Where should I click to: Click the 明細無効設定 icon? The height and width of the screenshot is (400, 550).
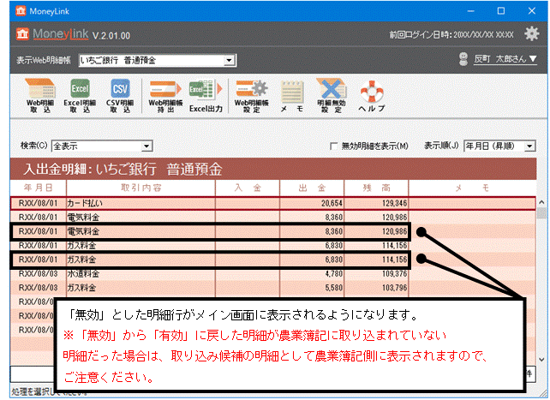[x=332, y=95]
